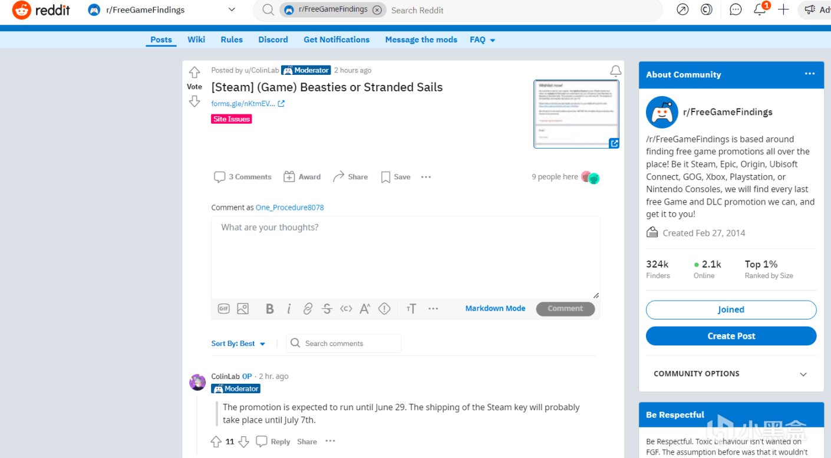Open ColinLab's avatar on the comment
831x458 pixels.
(197, 382)
